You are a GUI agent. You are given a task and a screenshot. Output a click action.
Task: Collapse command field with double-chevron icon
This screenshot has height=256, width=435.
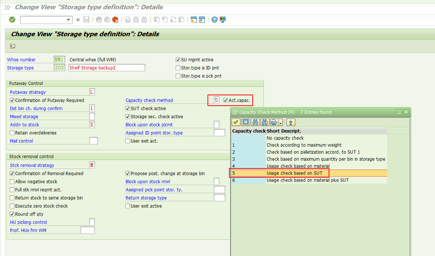pyautogui.click(x=78, y=20)
